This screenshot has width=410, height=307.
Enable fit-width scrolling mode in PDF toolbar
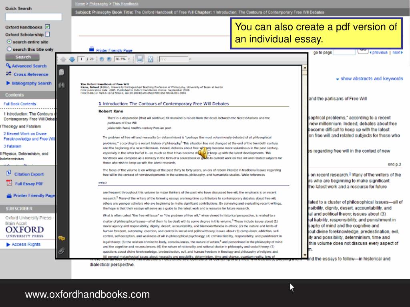(x=140, y=59)
